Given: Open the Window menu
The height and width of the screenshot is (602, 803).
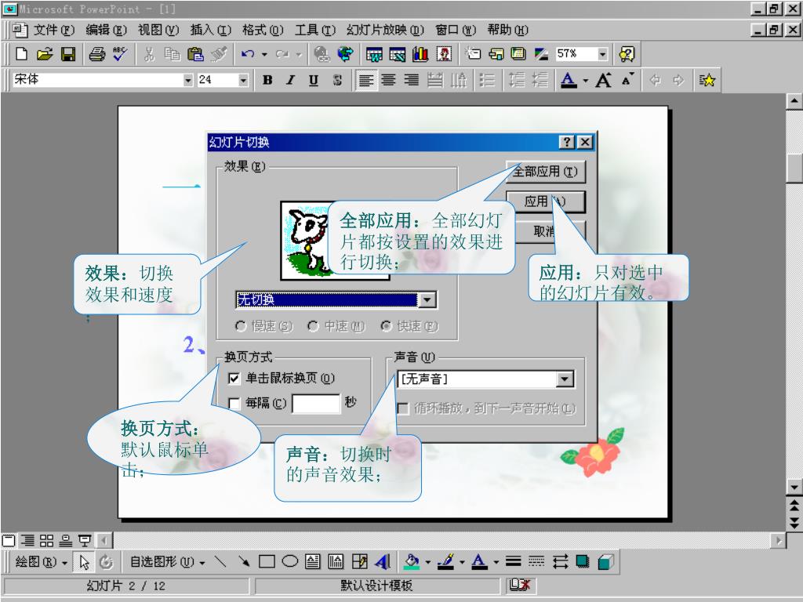Looking at the screenshot, I should (x=456, y=30).
